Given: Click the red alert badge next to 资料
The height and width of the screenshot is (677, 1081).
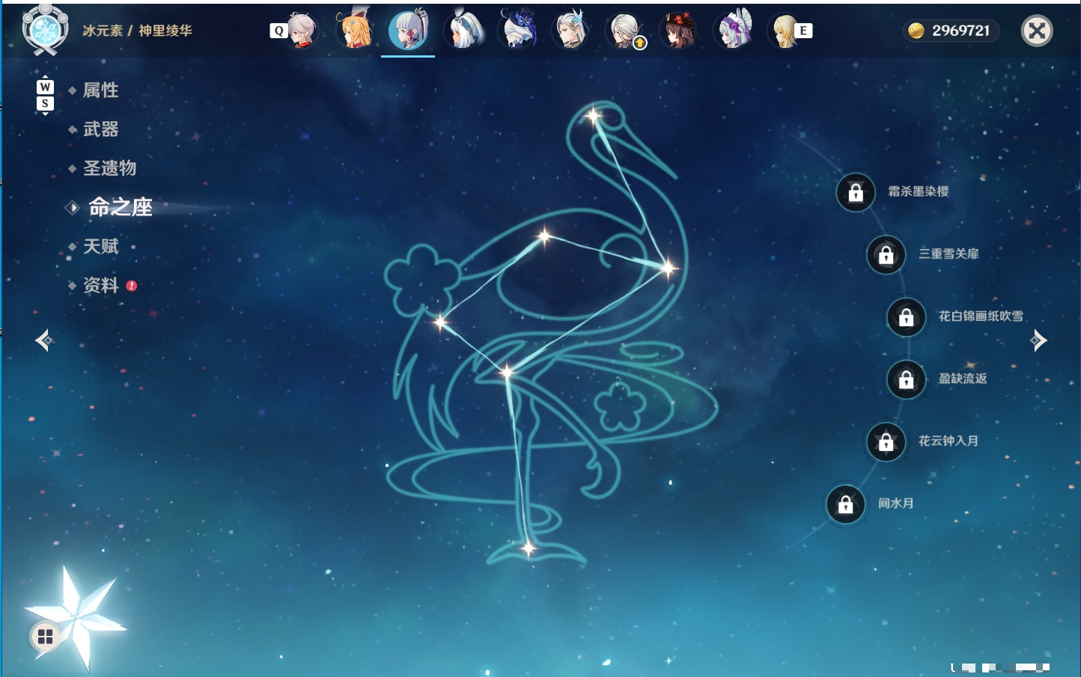Looking at the screenshot, I should pos(132,286).
